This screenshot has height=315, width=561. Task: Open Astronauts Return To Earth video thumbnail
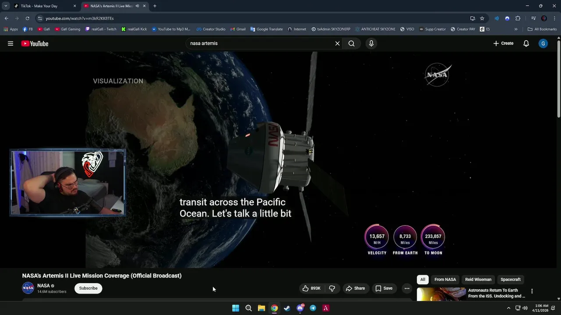[x=441, y=294]
